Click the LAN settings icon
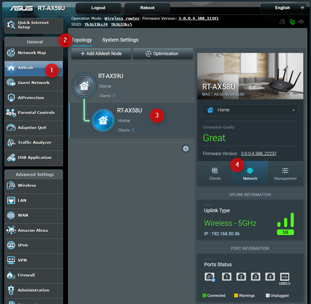The height and width of the screenshot is (304, 311). click(x=11, y=200)
